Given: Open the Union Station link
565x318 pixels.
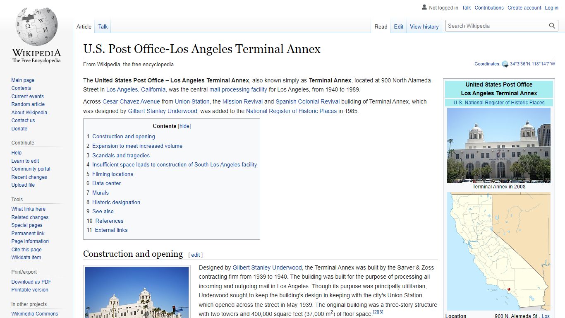Looking at the screenshot, I should click(x=192, y=101).
